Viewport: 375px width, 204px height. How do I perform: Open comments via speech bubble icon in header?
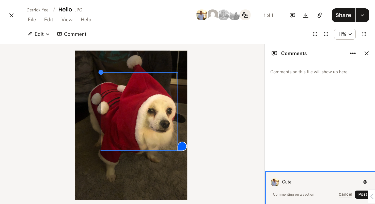pos(292,15)
